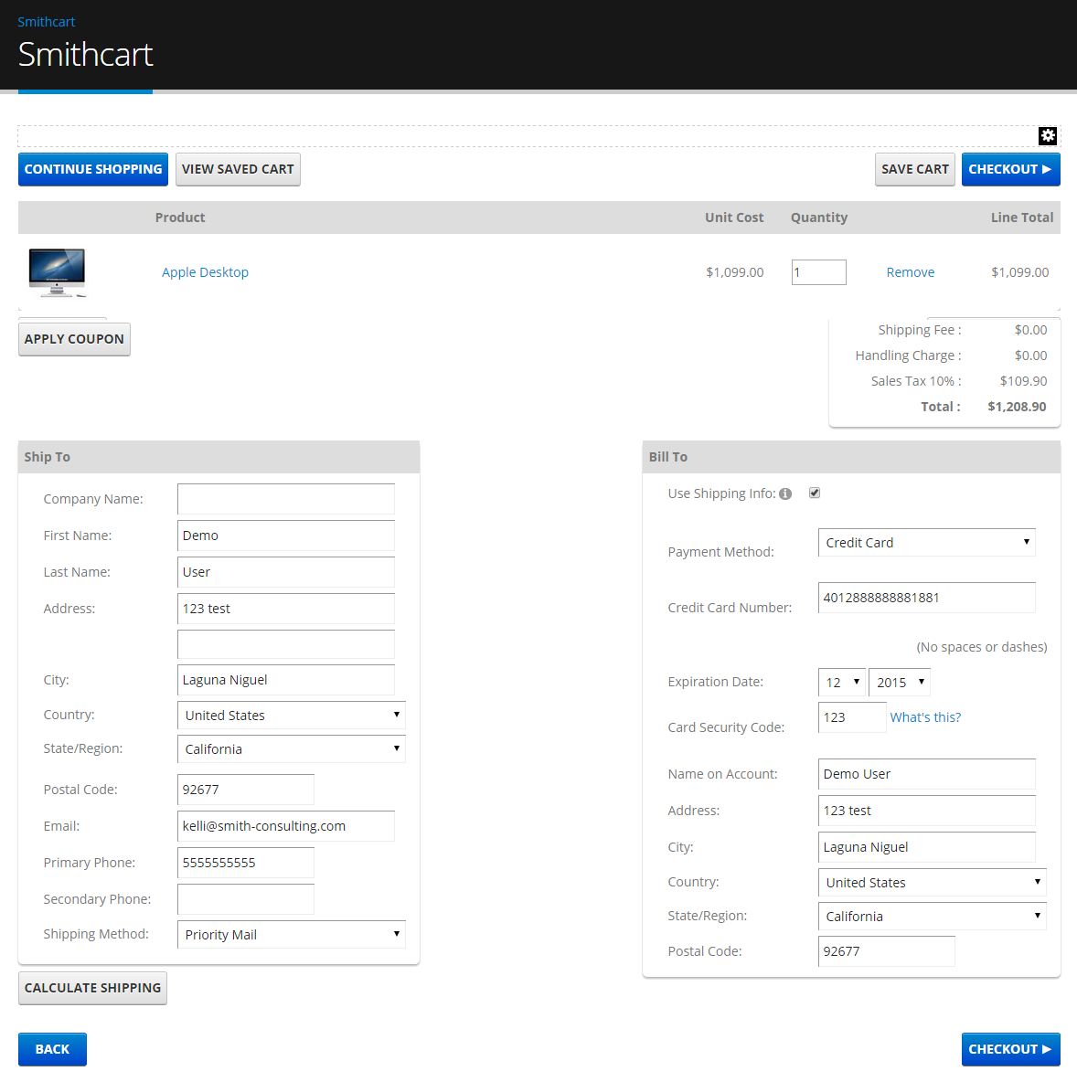Click the Ship To City field
This screenshot has width=1077, height=1082.
[286, 680]
